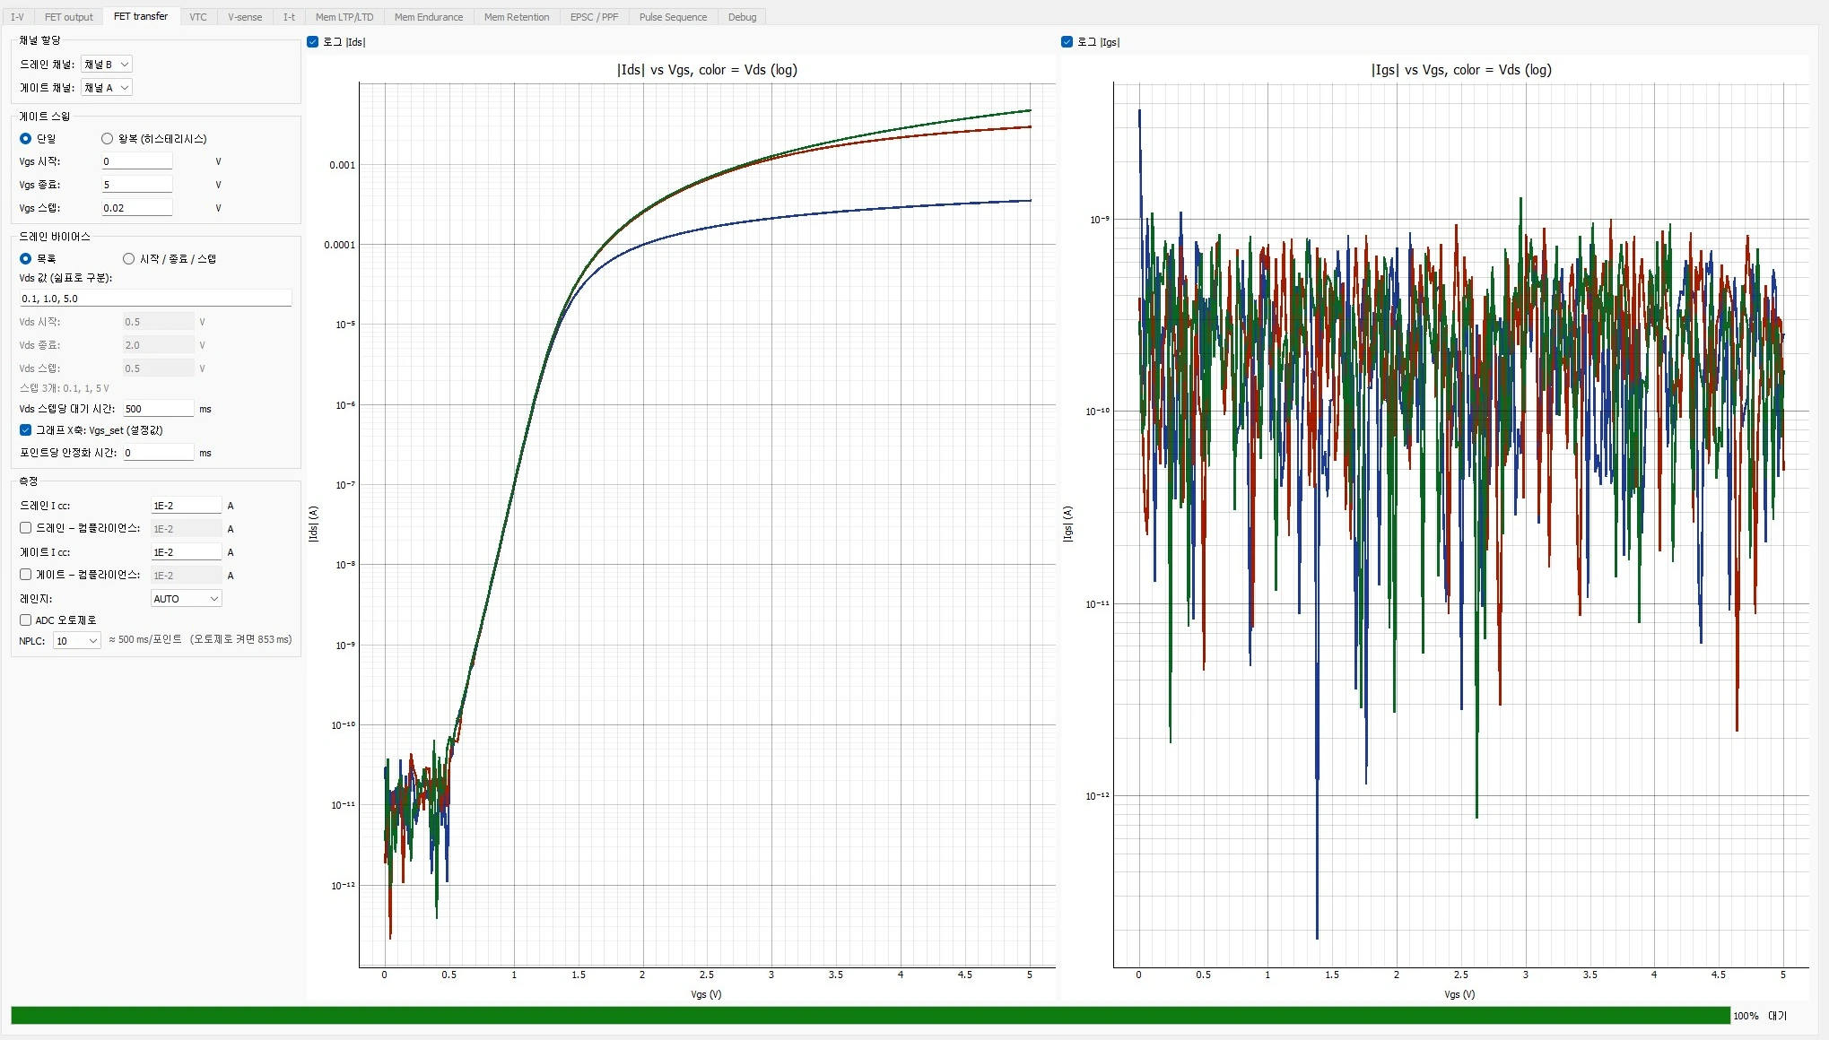Click the |Igs| vs Vgs plot title
Screen dimensions: 1829x1040
(1461, 70)
